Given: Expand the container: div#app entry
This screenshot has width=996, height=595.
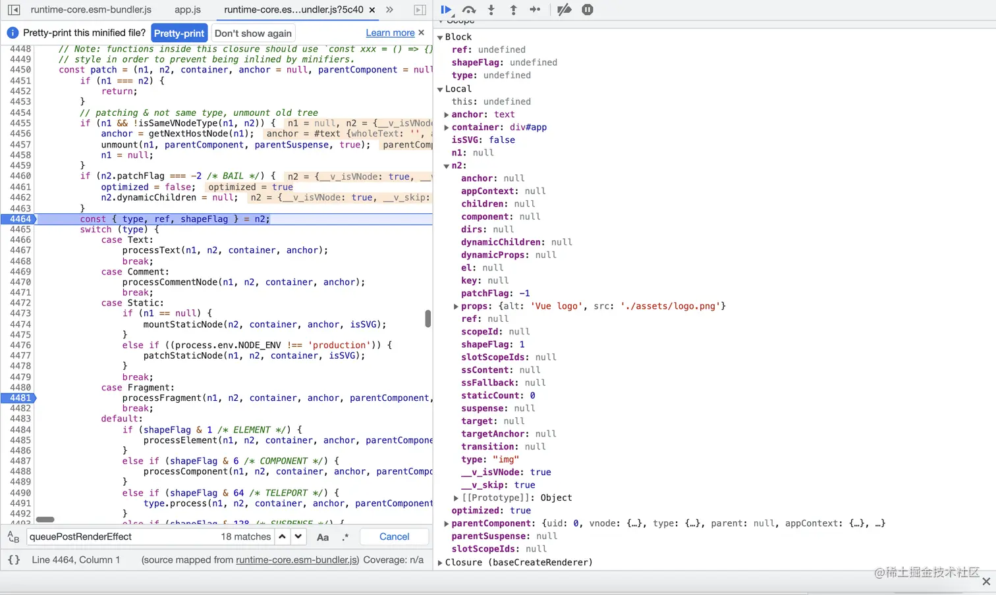Looking at the screenshot, I should 447,128.
